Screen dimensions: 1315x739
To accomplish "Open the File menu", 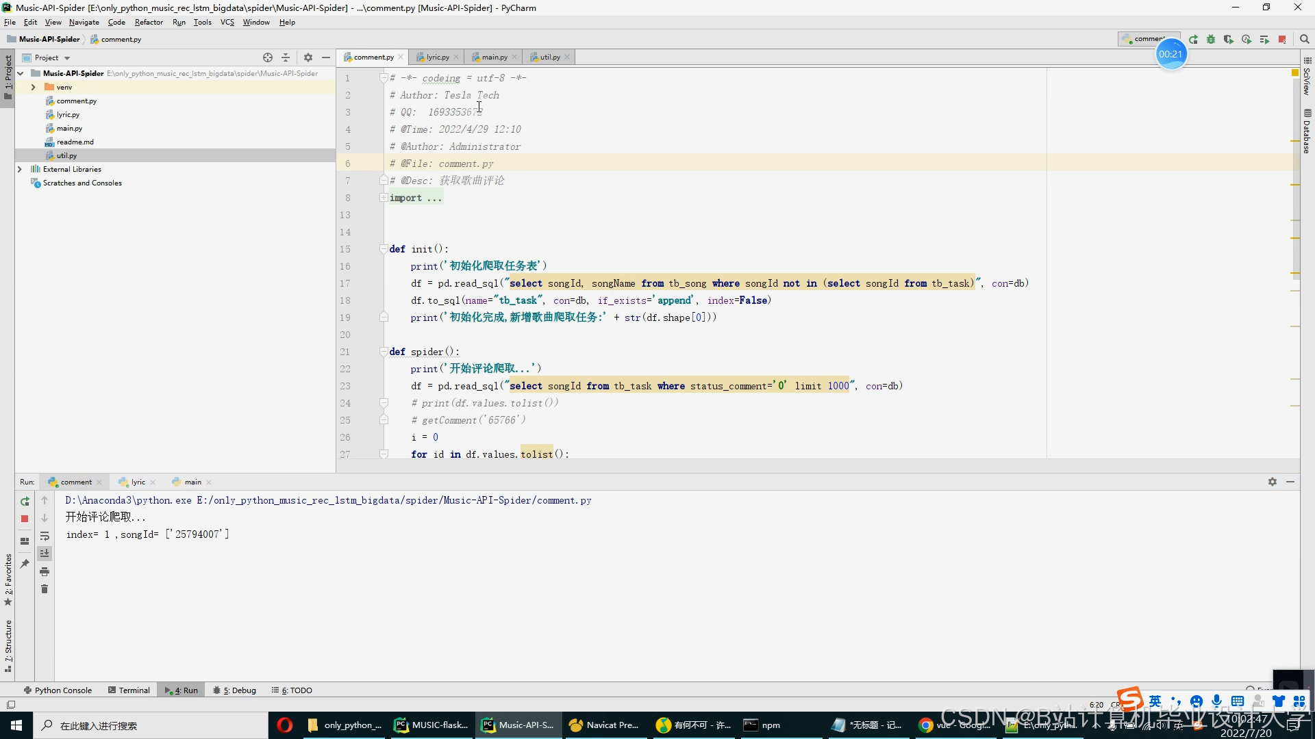I will (x=10, y=22).
